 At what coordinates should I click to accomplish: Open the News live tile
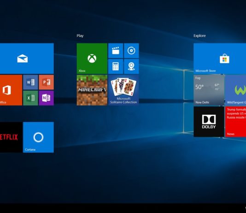click(235, 122)
